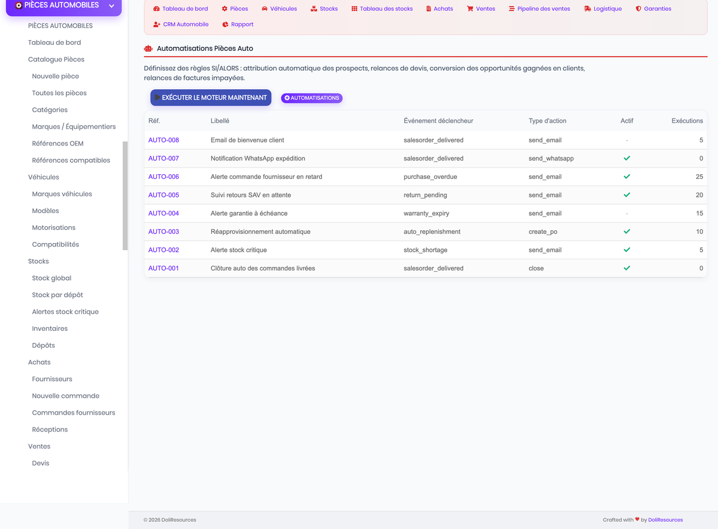Viewport: 718px width, 529px height.
Task: Follow the DoliResources link after Crafted with
Action: point(665,520)
